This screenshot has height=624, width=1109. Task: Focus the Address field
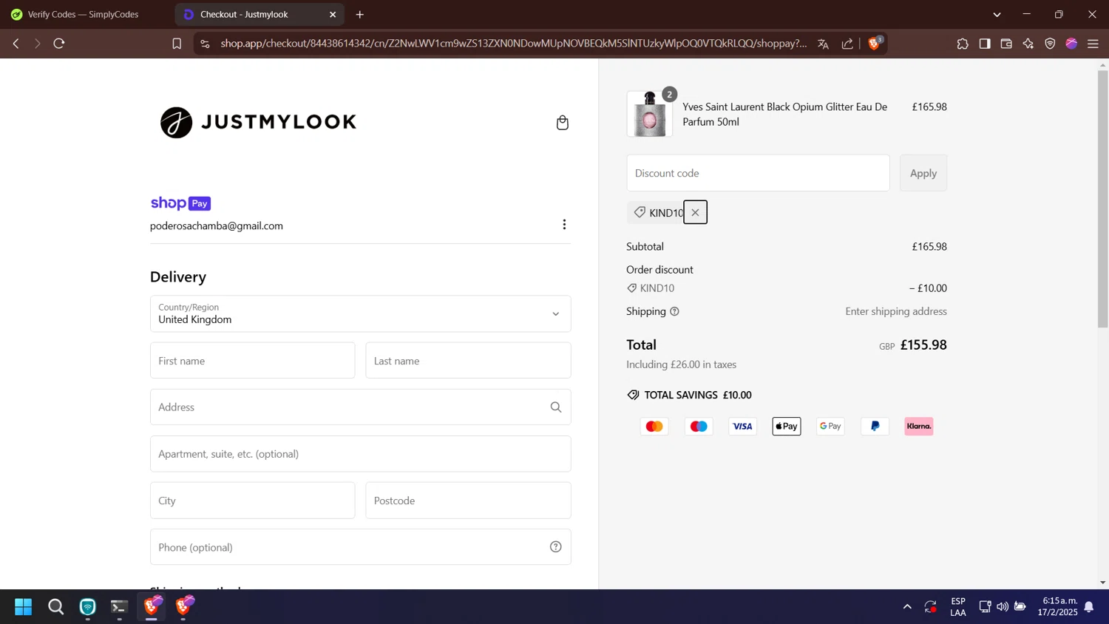pyautogui.click(x=361, y=407)
